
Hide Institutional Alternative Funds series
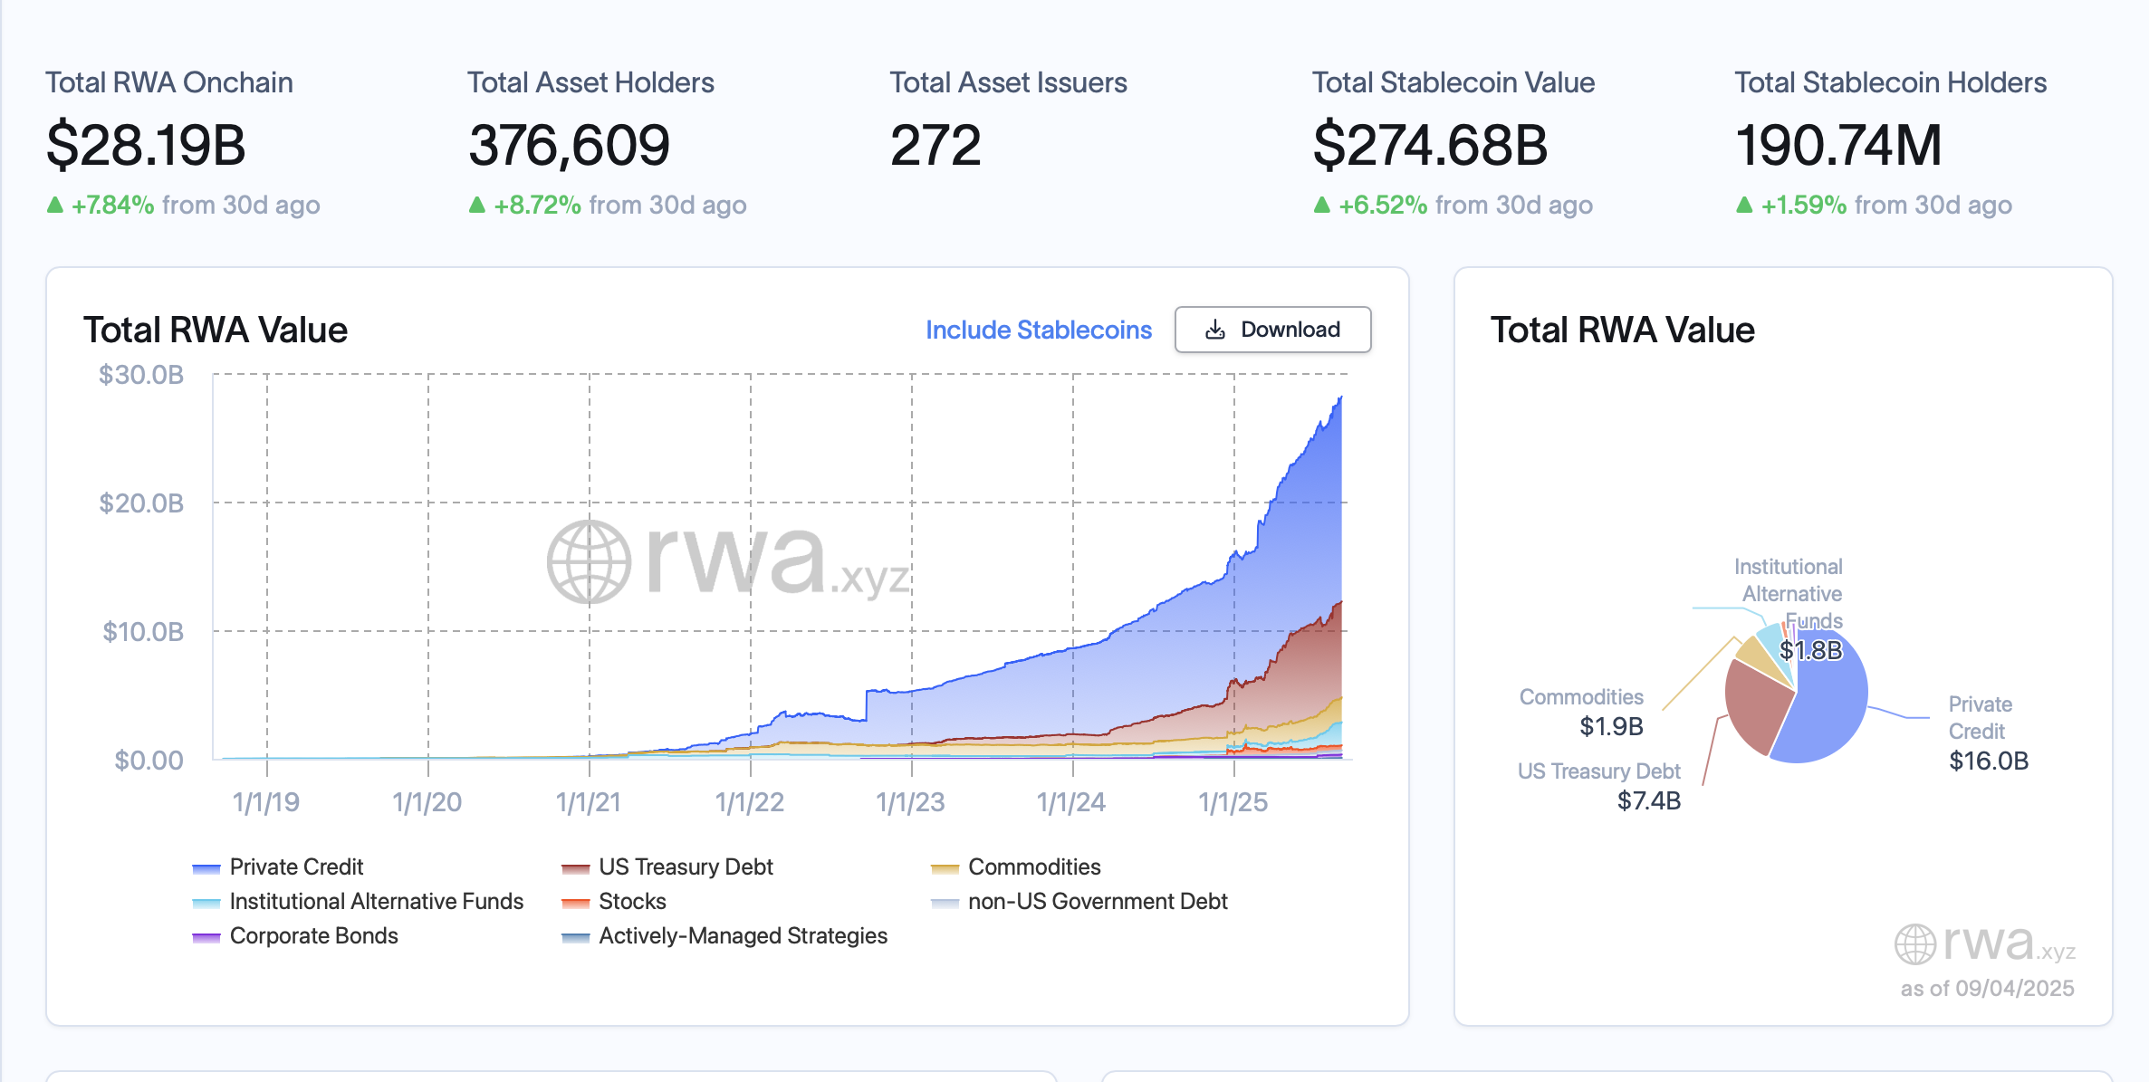[376, 901]
